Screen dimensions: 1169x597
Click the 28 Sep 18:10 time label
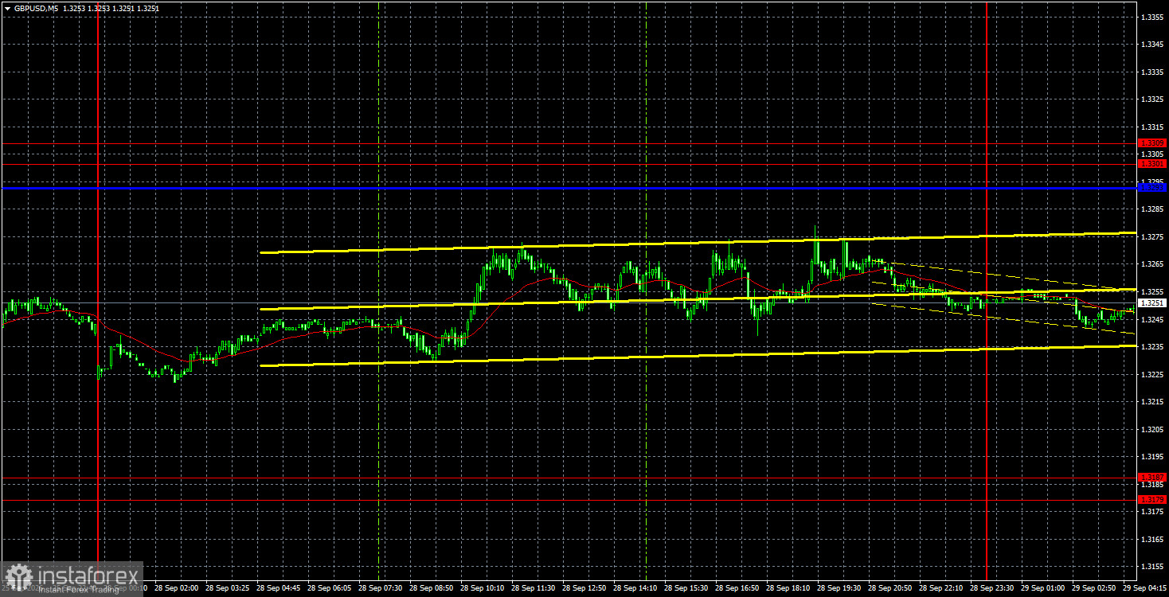(x=786, y=588)
